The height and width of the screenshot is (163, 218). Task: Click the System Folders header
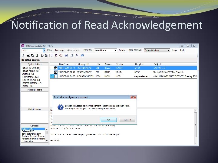tap(35, 64)
